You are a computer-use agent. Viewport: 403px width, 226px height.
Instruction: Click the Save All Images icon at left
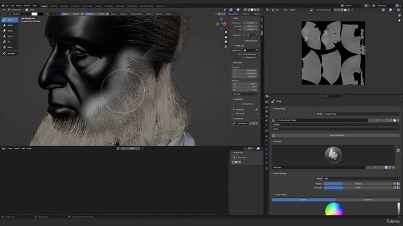[x=273, y=135]
